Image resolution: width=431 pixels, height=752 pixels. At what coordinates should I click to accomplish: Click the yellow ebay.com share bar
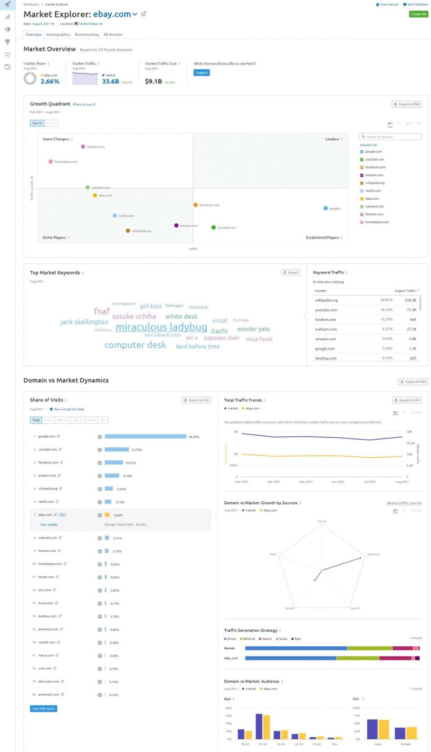tap(107, 515)
